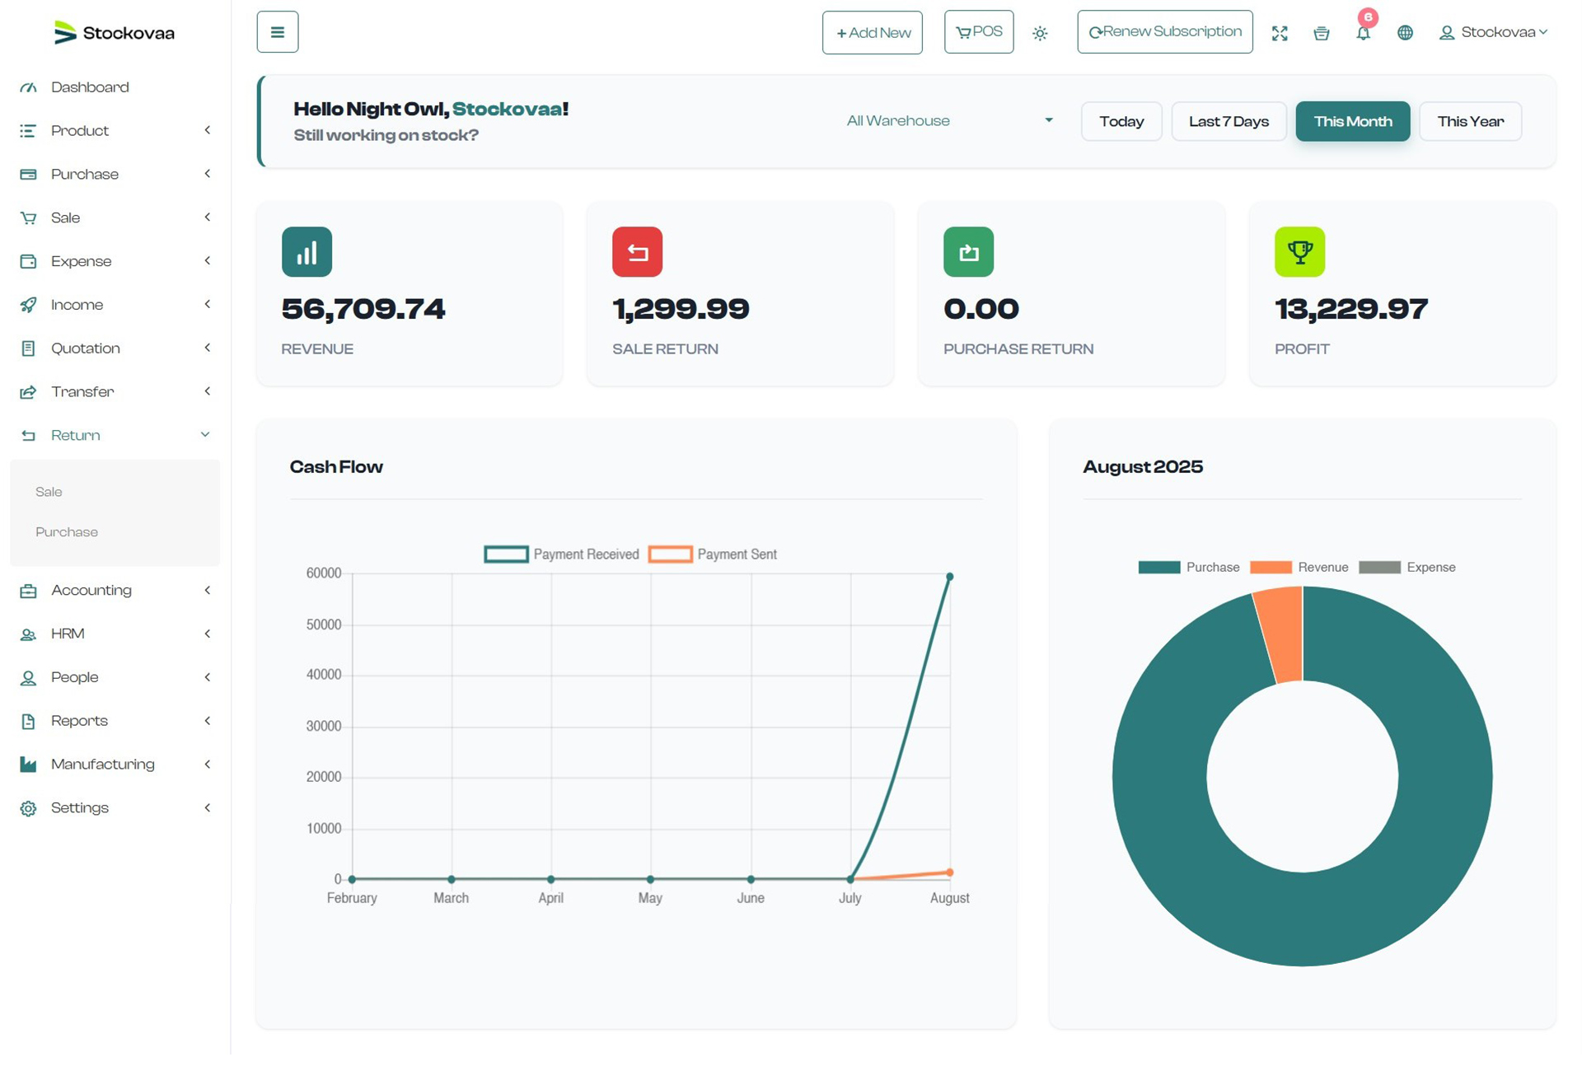1582x1071 pixels.
Task: Toggle light/dark theme sun icon
Action: [x=1040, y=34]
